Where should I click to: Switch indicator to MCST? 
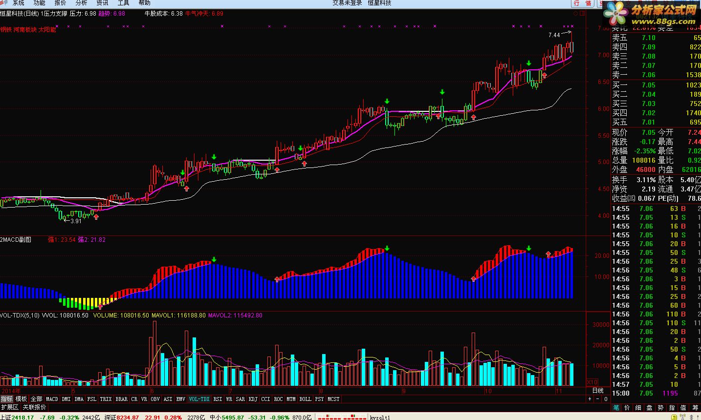point(333,399)
